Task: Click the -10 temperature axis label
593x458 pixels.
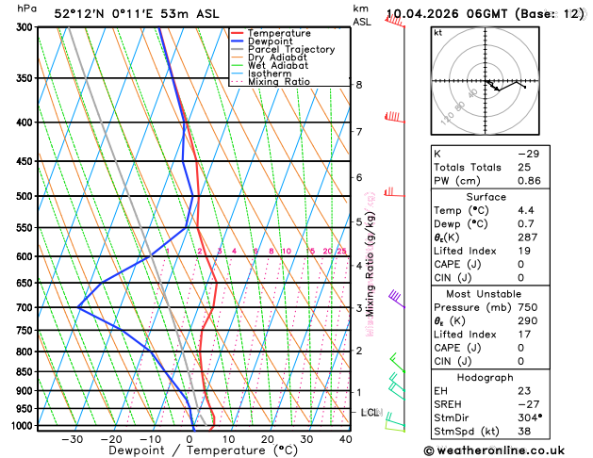Action: coord(151,439)
